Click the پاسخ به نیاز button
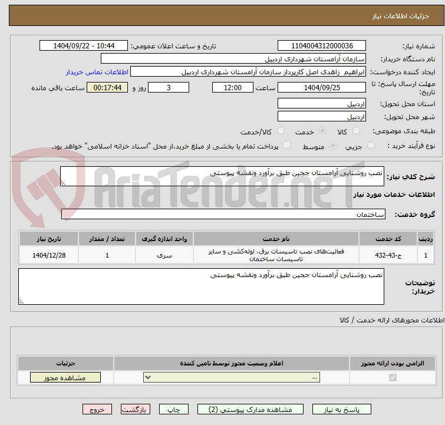This screenshot has width=445, height=425. pos(342,410)
